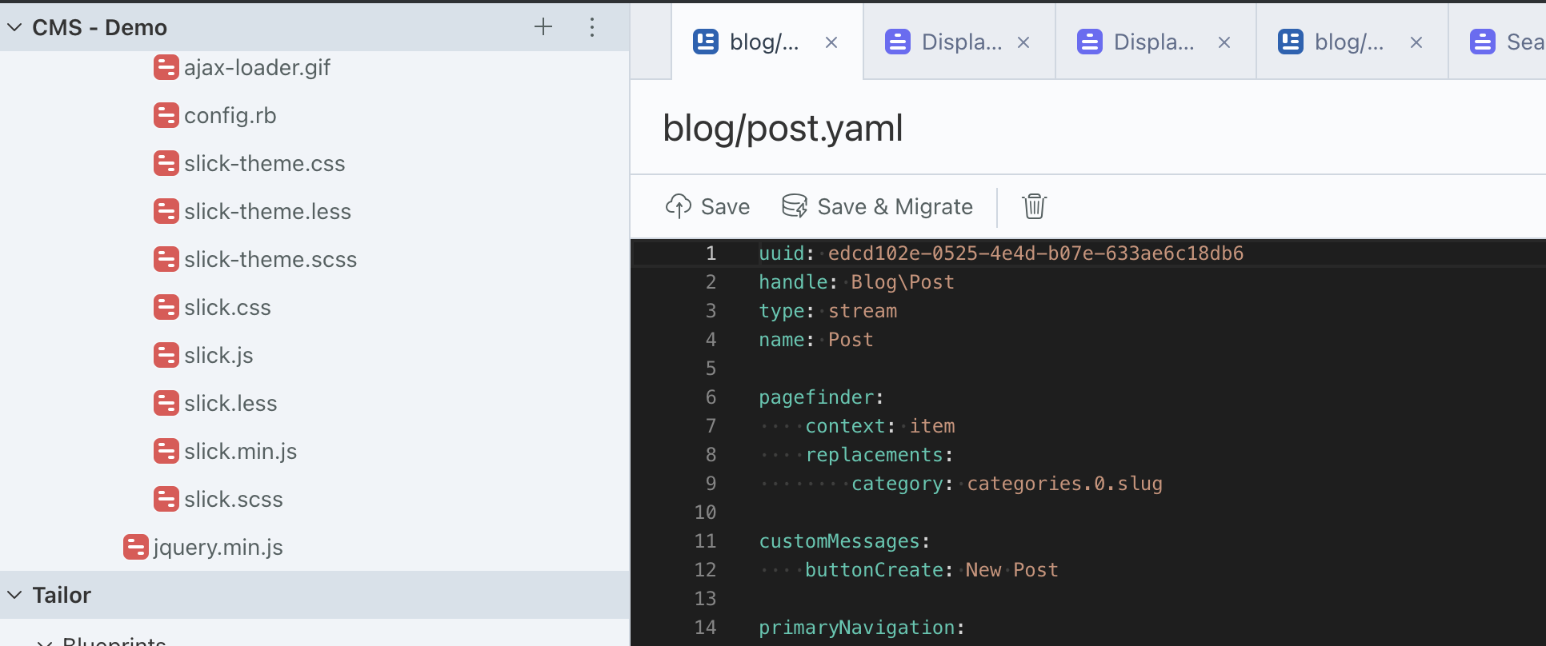Click the slick-theme.css file icon
The width and height of the screenshot is (1546, 646).
point(166,163)
